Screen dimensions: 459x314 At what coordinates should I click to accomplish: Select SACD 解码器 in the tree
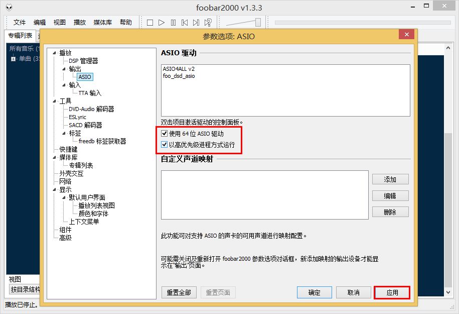pos(85,125)
